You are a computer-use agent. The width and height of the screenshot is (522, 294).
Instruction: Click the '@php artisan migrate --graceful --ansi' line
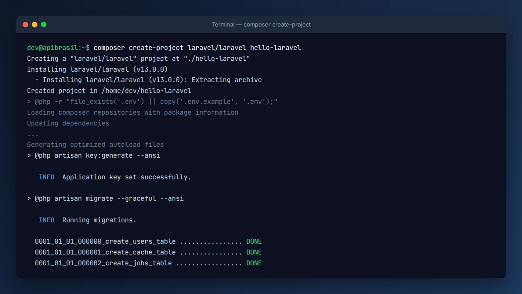click(105, 198)
